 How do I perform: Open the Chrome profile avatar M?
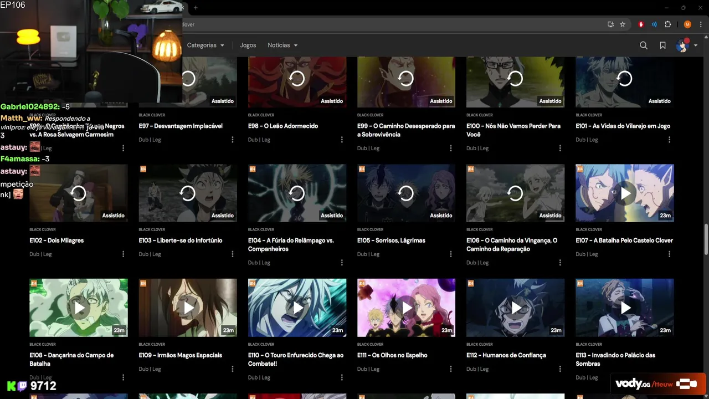pos(687,24)
